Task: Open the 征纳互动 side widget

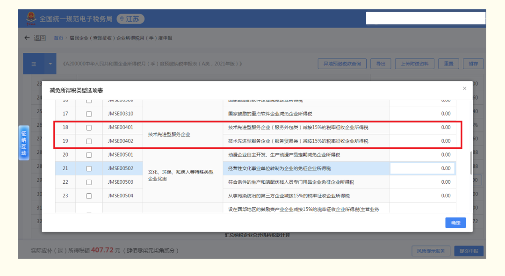Action: pos(24,143)
